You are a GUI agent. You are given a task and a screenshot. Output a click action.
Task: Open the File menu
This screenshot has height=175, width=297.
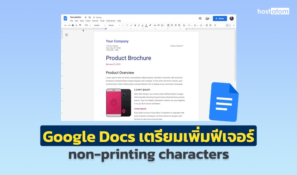point(71,21)
